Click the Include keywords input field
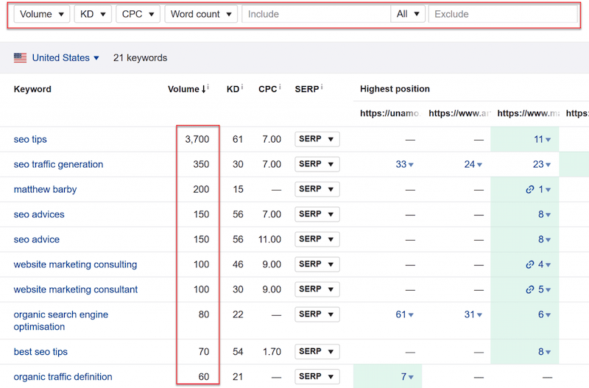 (x=317, y=14)
